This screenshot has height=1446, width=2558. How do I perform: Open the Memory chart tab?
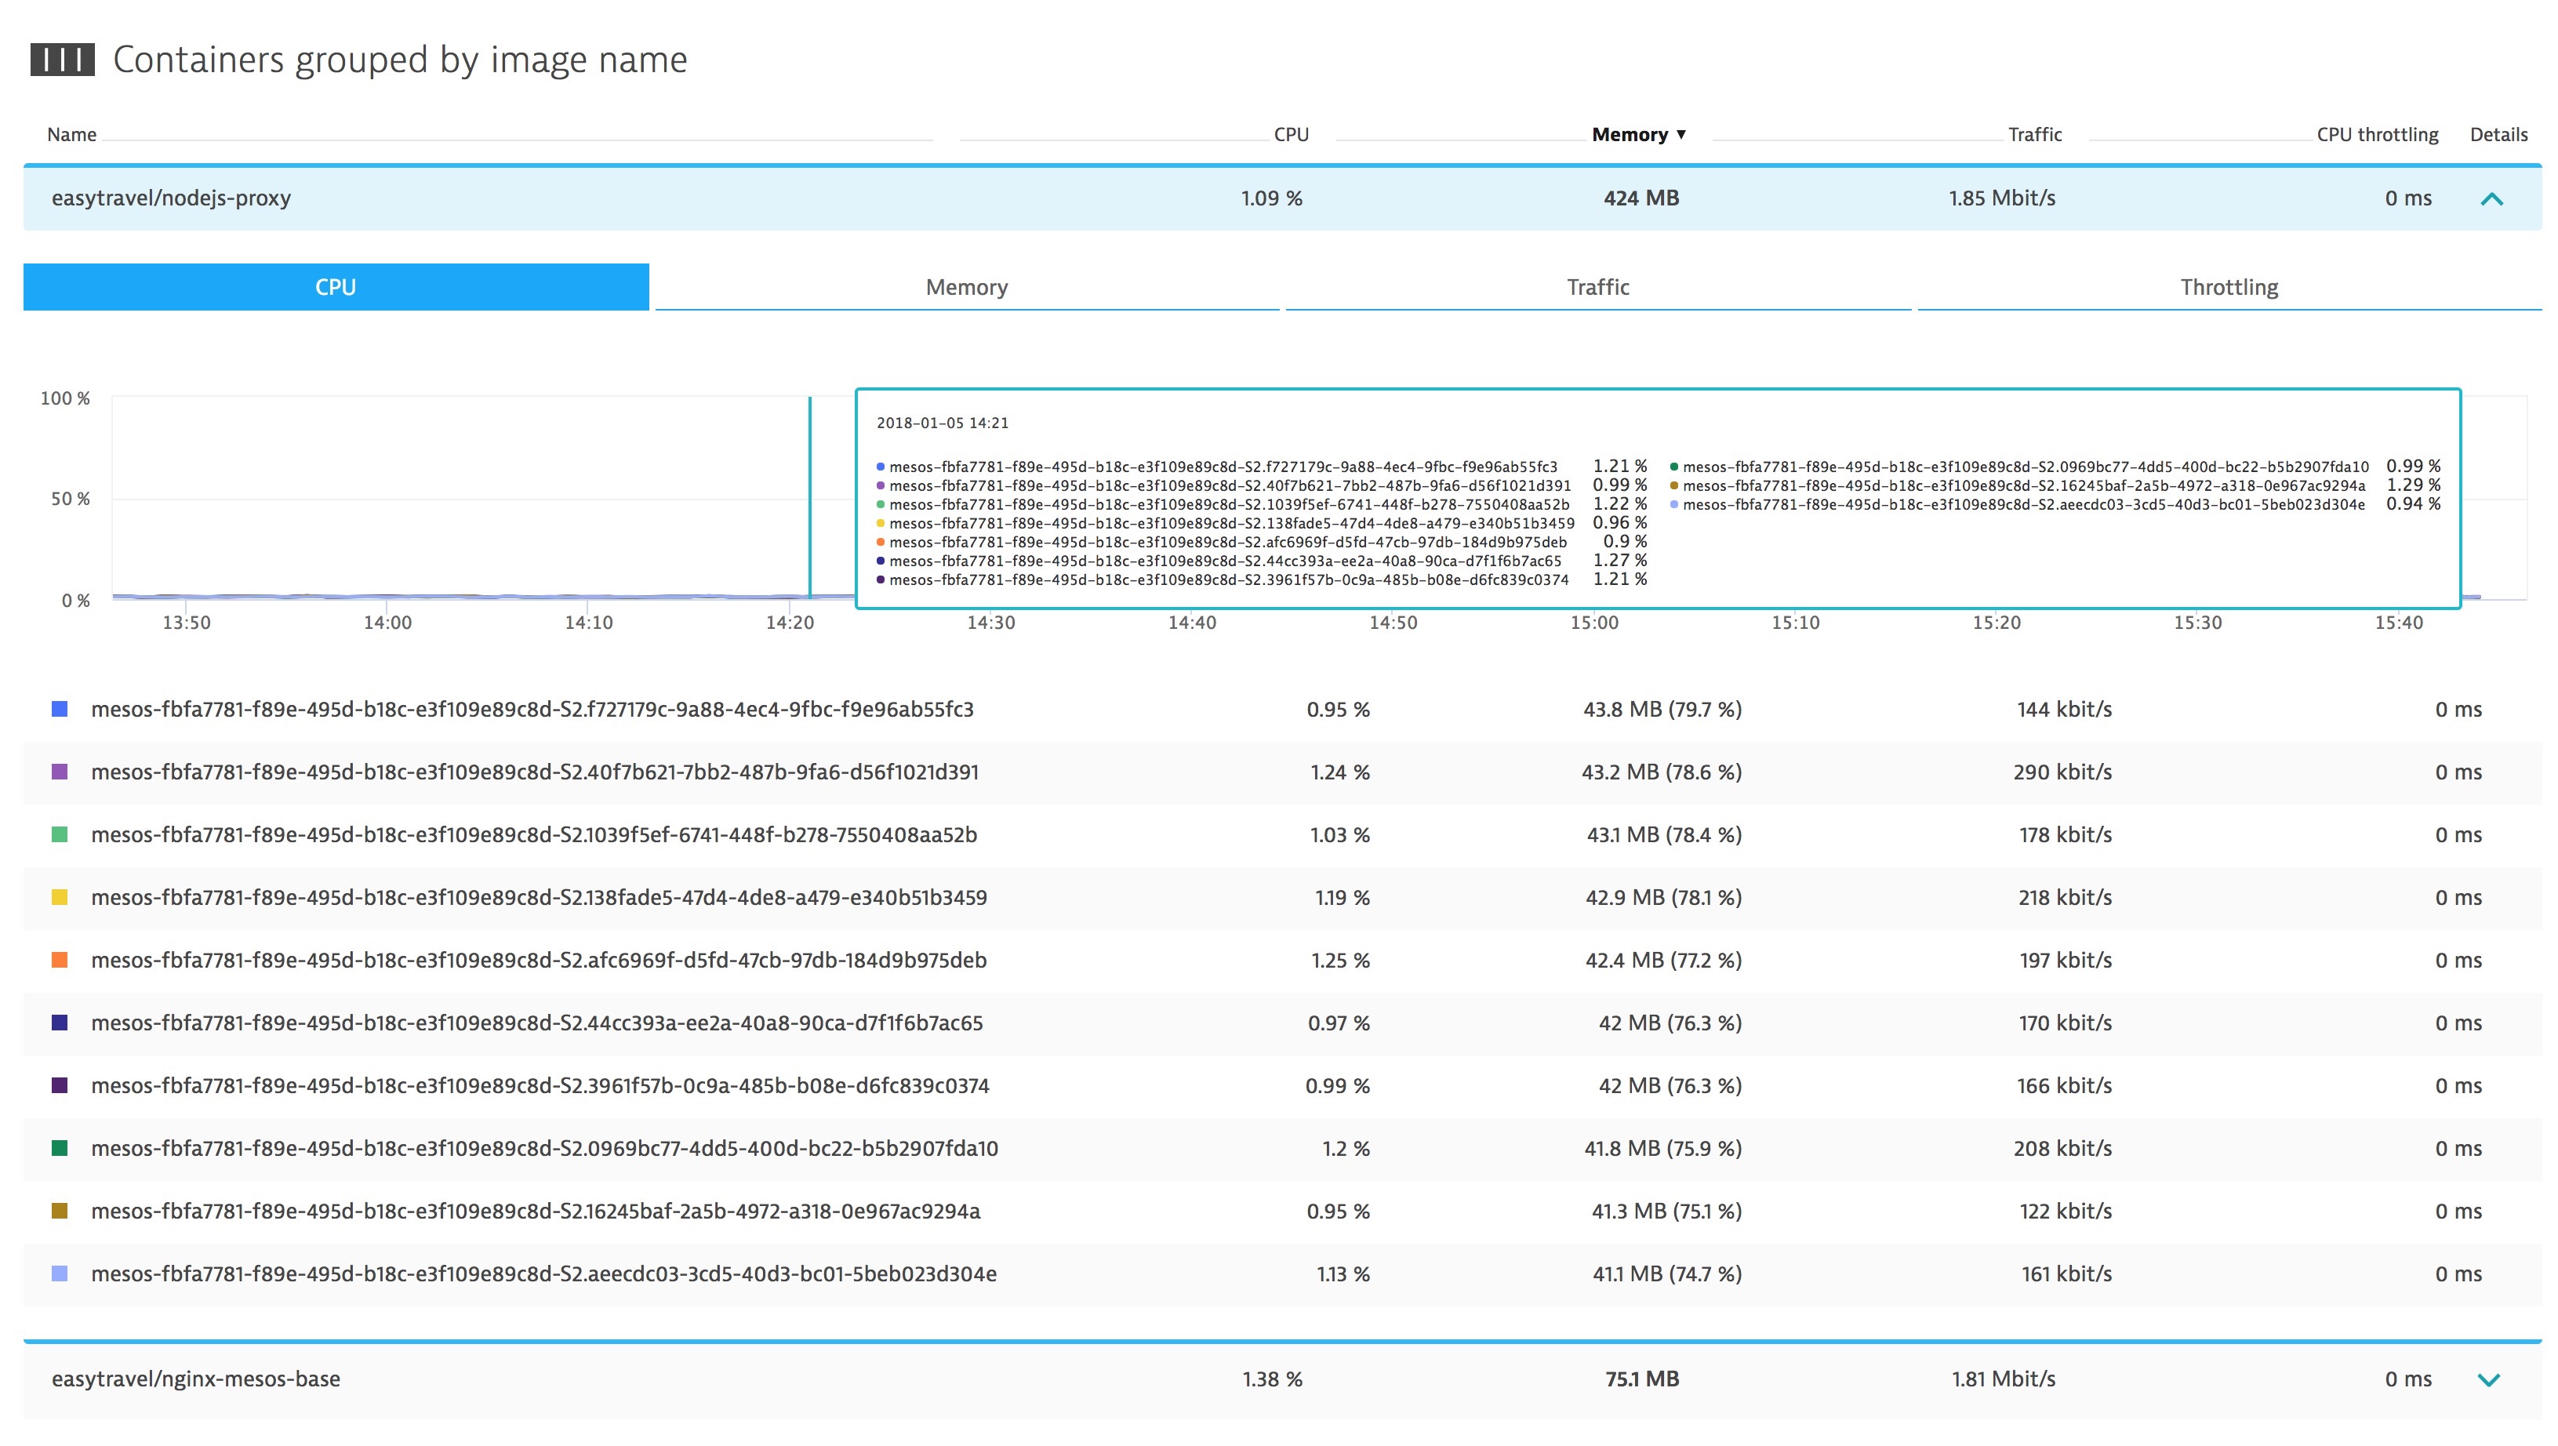coord(966,287)
